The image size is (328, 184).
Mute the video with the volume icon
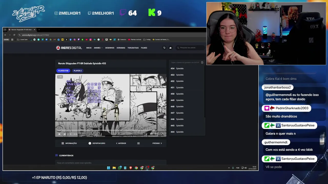65,134
